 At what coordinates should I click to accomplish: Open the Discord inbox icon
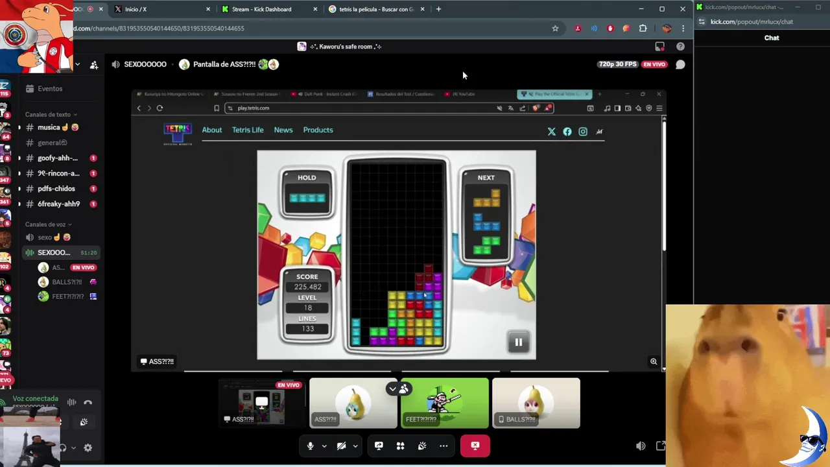click(x=659, y=46)
